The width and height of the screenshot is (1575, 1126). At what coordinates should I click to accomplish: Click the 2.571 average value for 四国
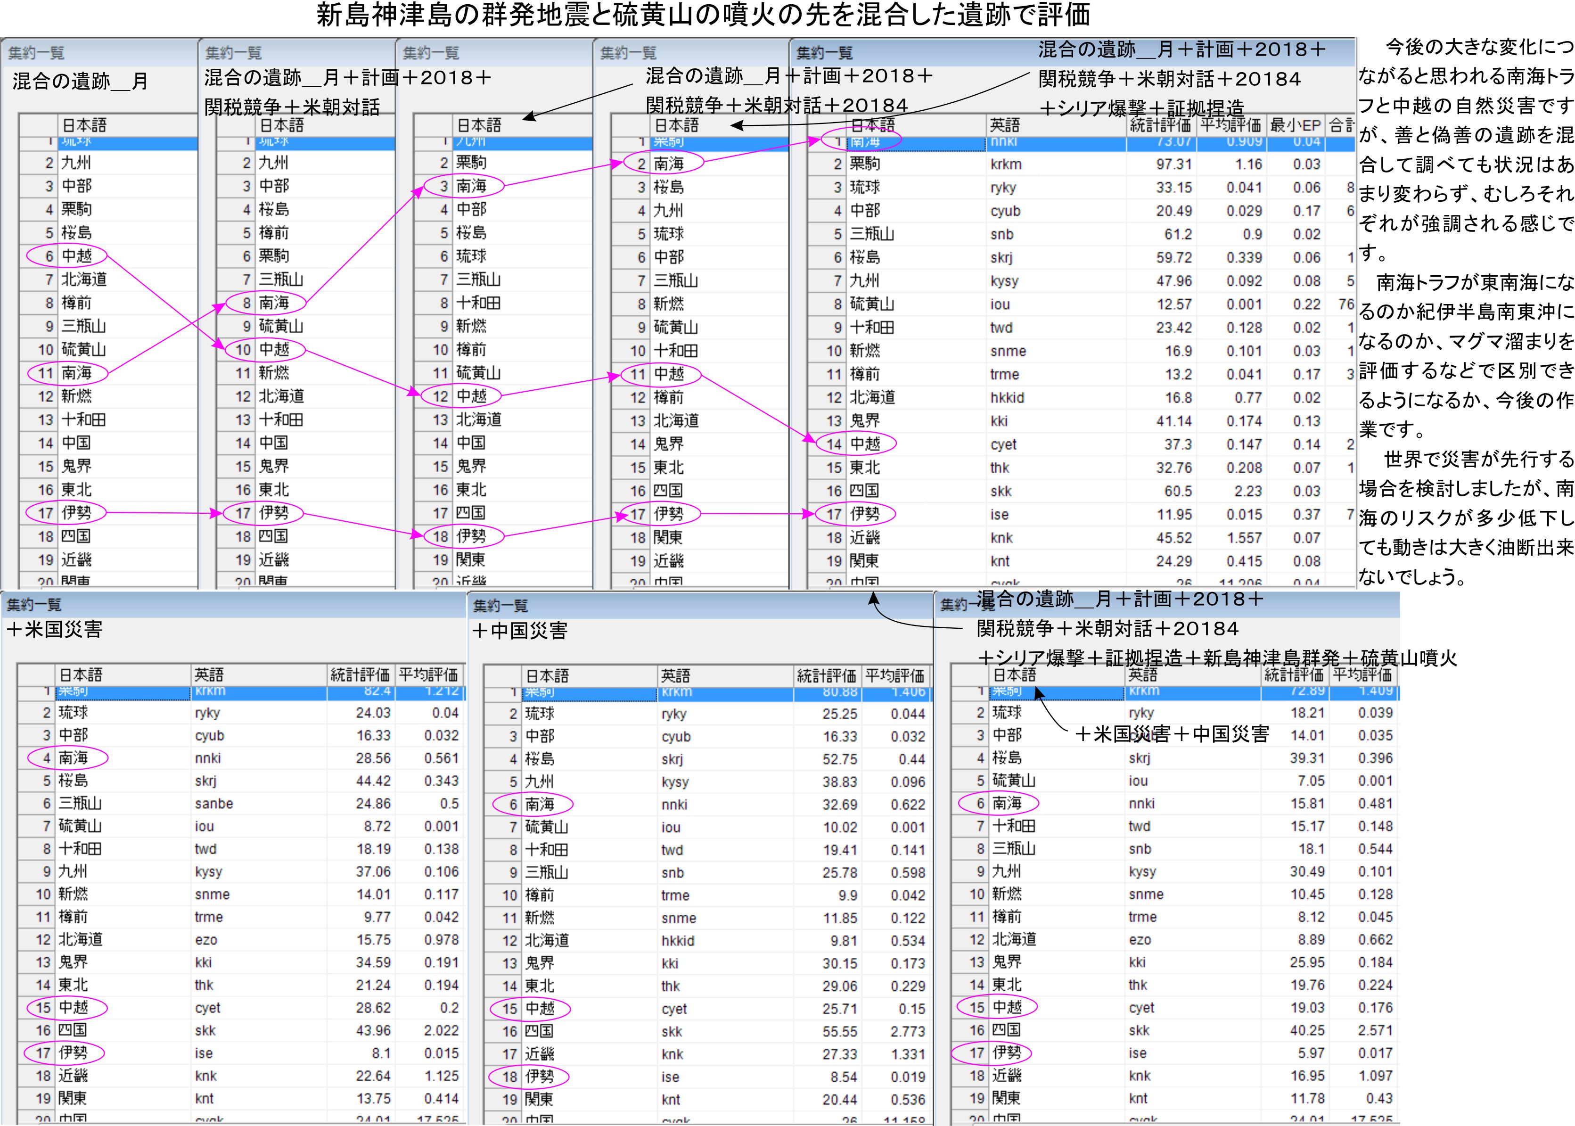[1375, 1030]
